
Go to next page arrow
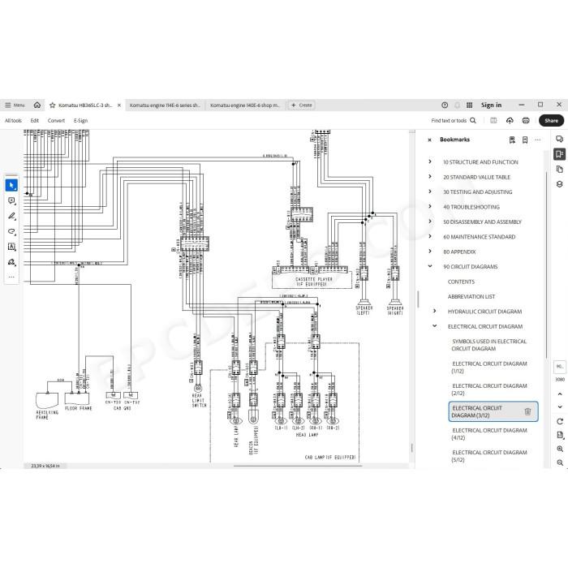(x=560, y=407)
